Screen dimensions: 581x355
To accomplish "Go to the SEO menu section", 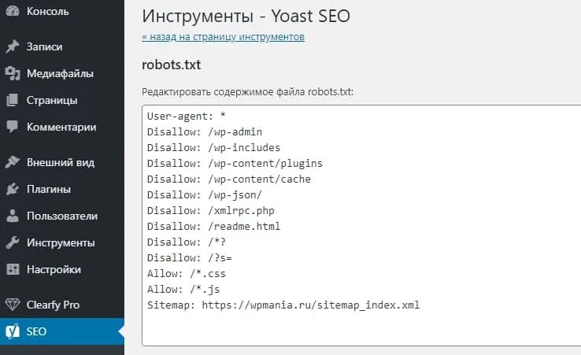I will (x=36, y=331).
